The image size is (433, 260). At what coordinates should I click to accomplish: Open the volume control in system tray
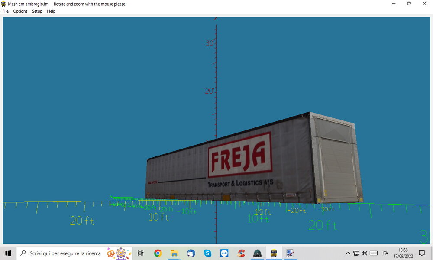pos(364,253)
